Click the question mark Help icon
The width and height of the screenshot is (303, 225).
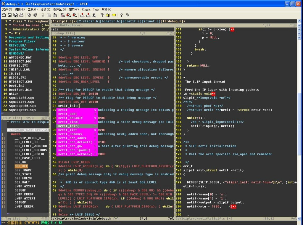(x=121, y=15)
